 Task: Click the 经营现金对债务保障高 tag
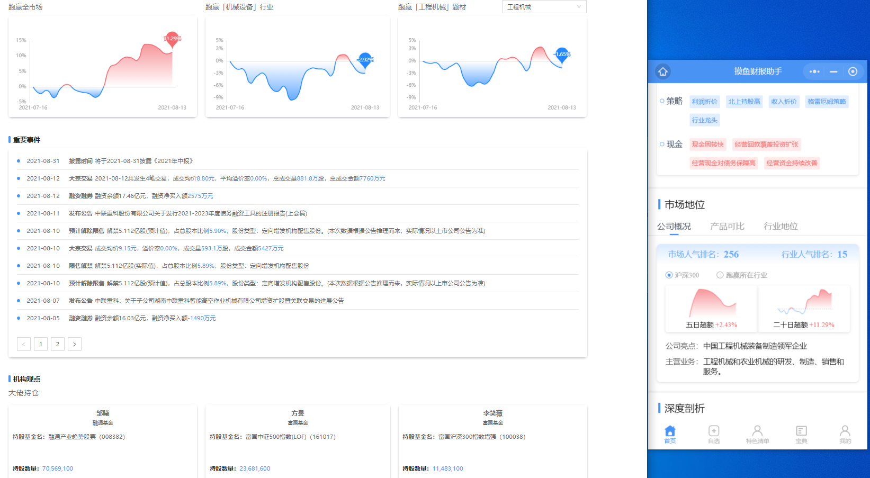(723, 163)
